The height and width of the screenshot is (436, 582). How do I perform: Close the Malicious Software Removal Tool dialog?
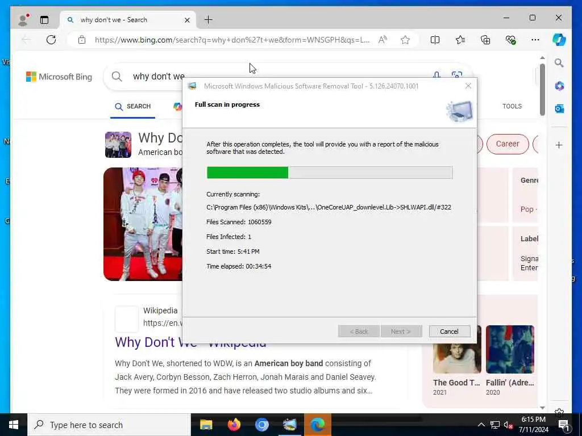(468, 86)
